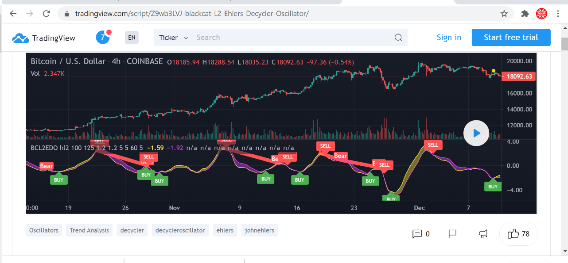Play the chart preview
The height and width of the screenshot is (263, 568).
[476, 133]
